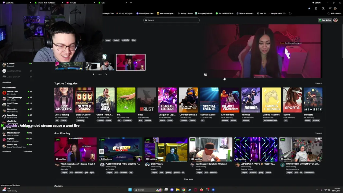Open the Settings - System bookmark
The image size is (343, 193).
coord(185,13)
